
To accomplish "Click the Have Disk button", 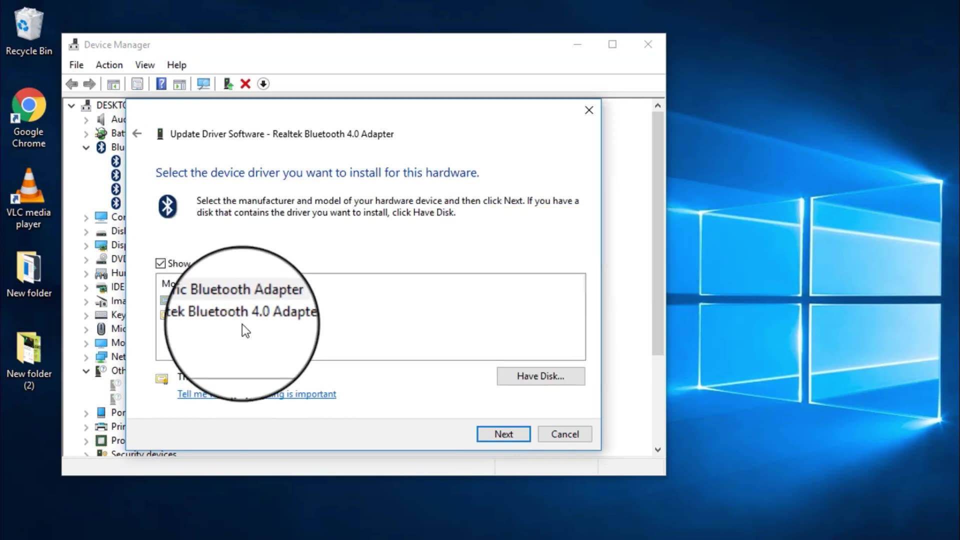I will 540,376.
